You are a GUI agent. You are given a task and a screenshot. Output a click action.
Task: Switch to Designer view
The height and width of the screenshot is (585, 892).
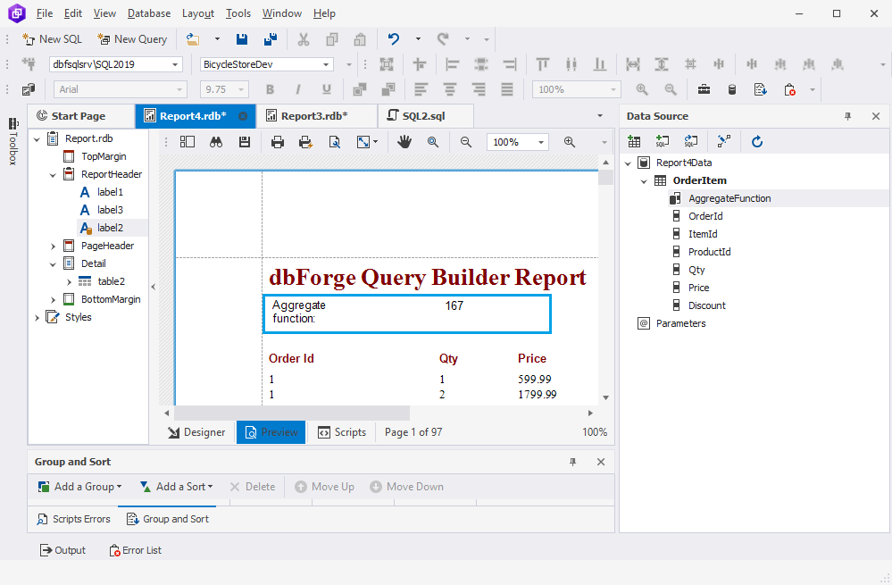196,432
